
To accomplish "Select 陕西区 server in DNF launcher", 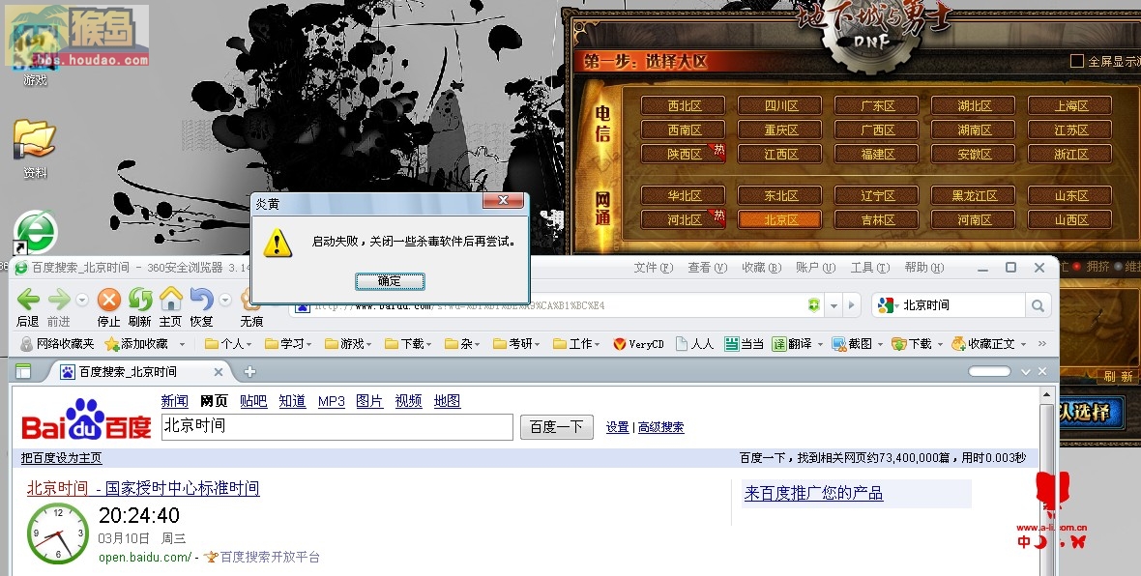I will click(684, 154).
